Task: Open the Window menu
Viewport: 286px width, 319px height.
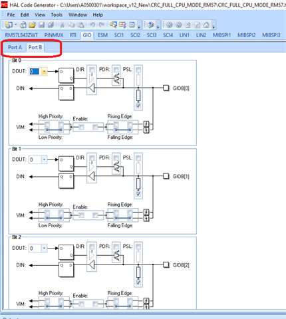Action: click(78, 15)
